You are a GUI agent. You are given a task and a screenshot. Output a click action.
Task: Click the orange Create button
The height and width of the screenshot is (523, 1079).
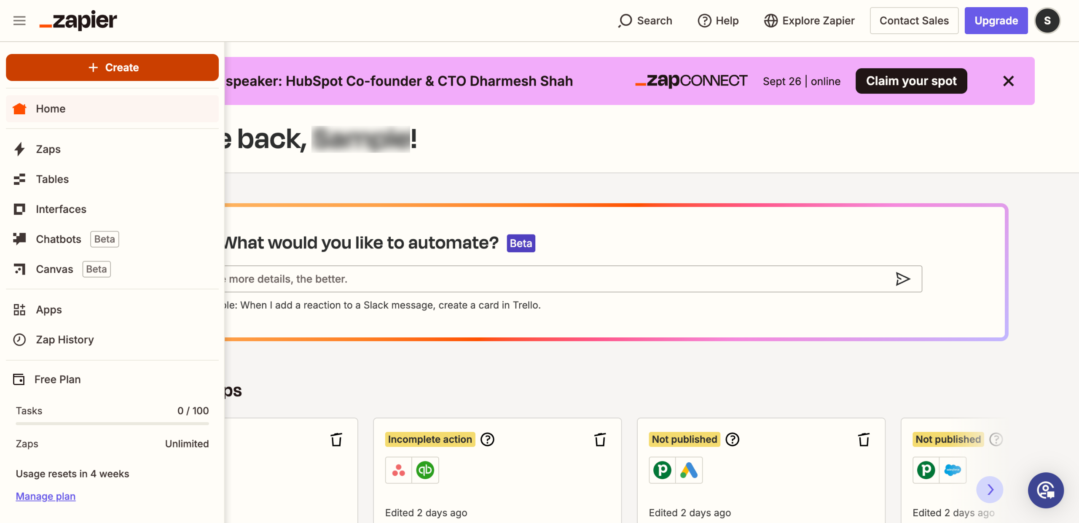click(x=112, y=67)
